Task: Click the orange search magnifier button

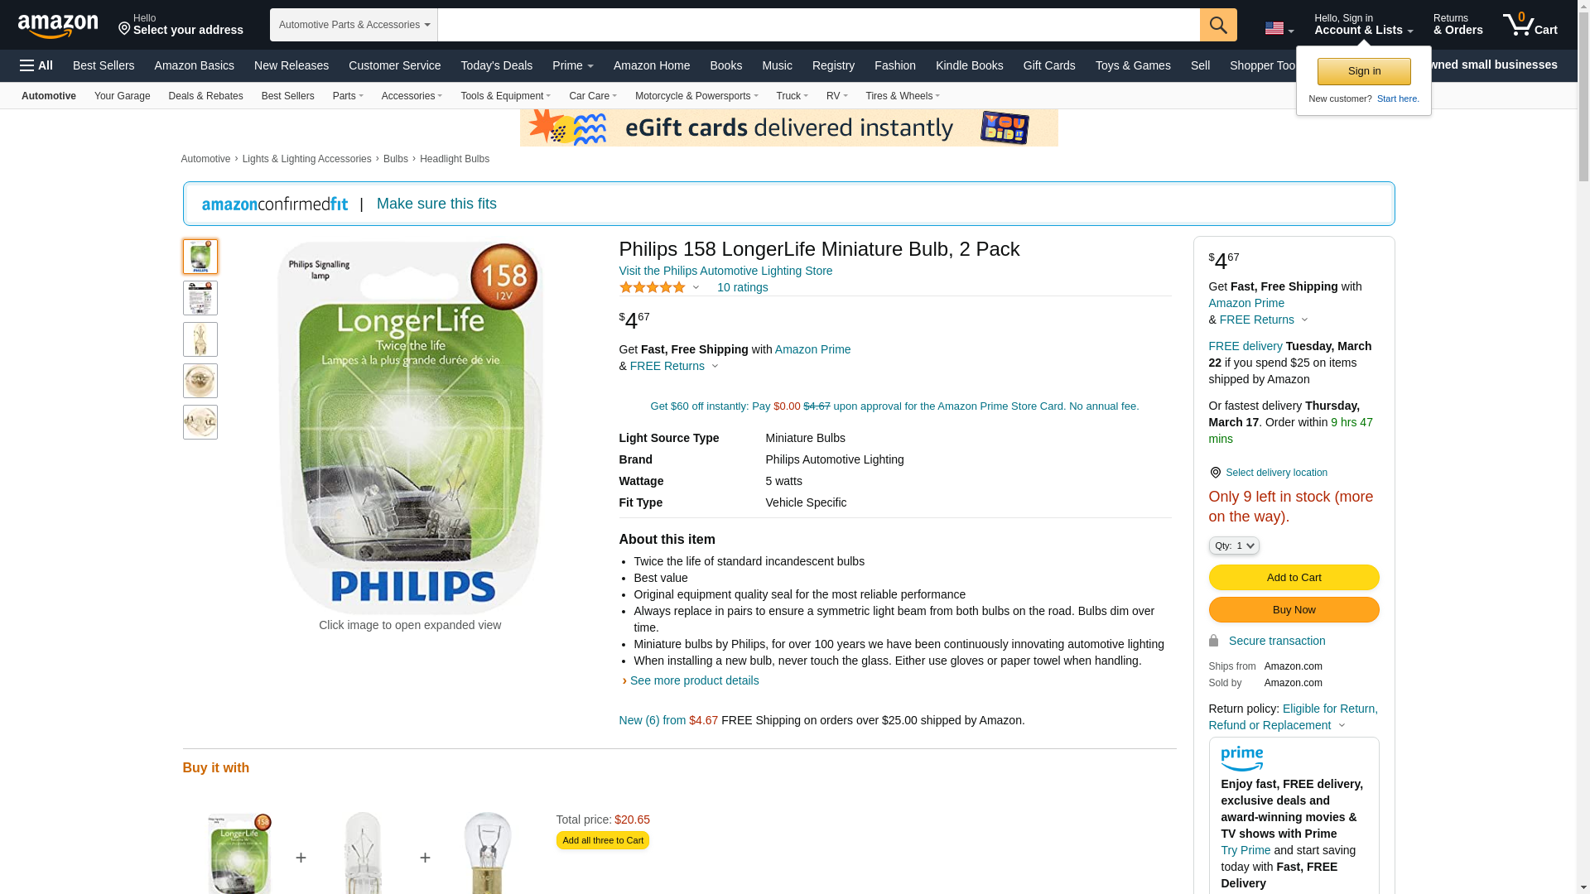Action: [x=1218, y=25]
